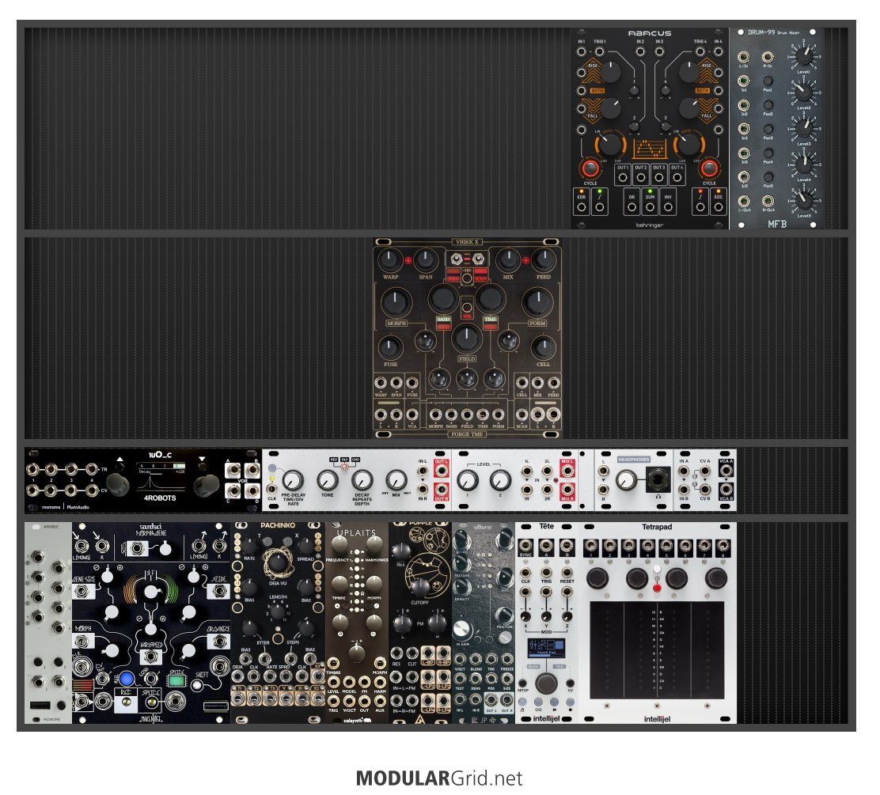Screen dimensions: 880x795
Task: Click the 4ROBOTS display screen
Action: pos(161,478)
